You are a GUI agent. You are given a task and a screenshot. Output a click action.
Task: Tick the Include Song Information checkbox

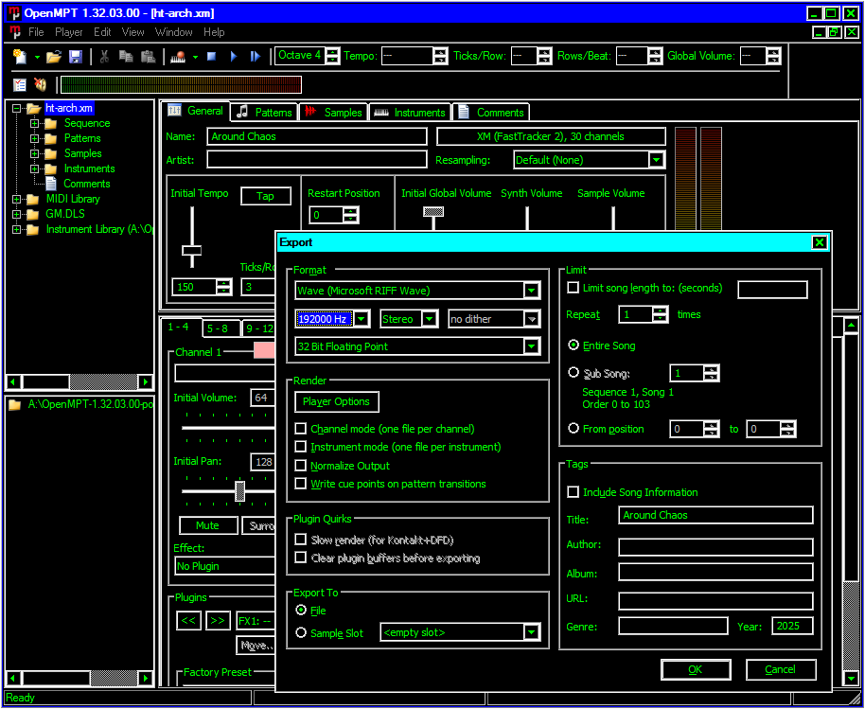coord(574,492)
